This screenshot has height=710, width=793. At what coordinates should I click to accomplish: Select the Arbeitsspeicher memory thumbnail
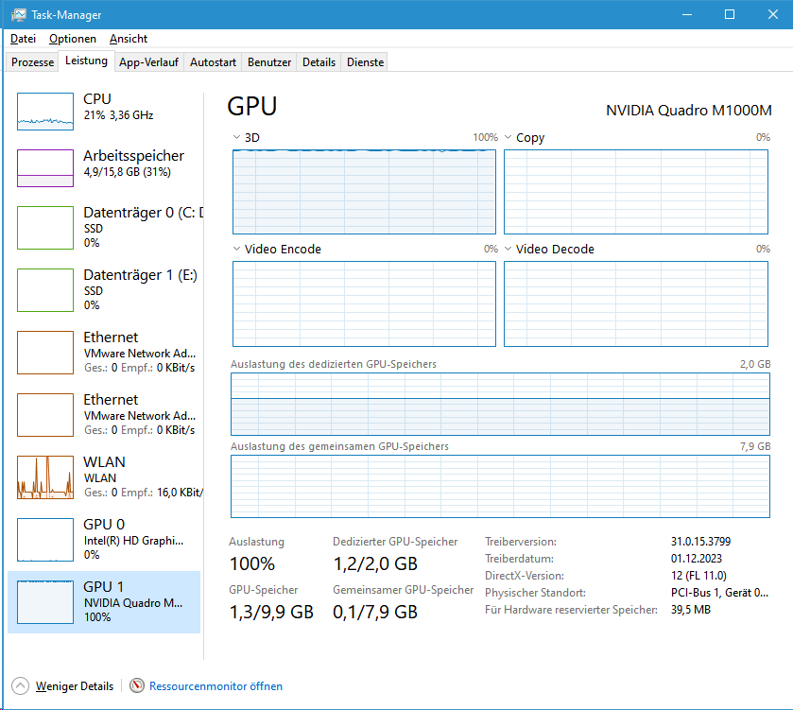point(44,168)
